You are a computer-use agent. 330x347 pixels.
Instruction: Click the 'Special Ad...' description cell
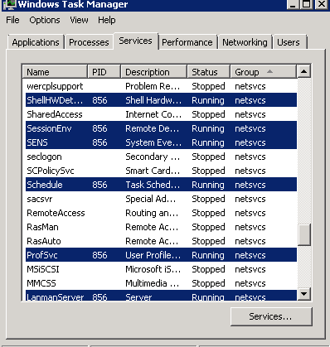pyautogui.click(x=151, y=199)
